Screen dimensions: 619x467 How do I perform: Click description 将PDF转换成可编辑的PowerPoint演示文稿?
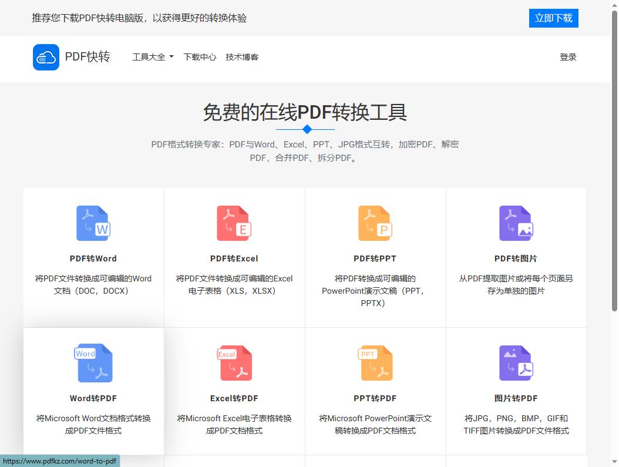tap(374, 291)
